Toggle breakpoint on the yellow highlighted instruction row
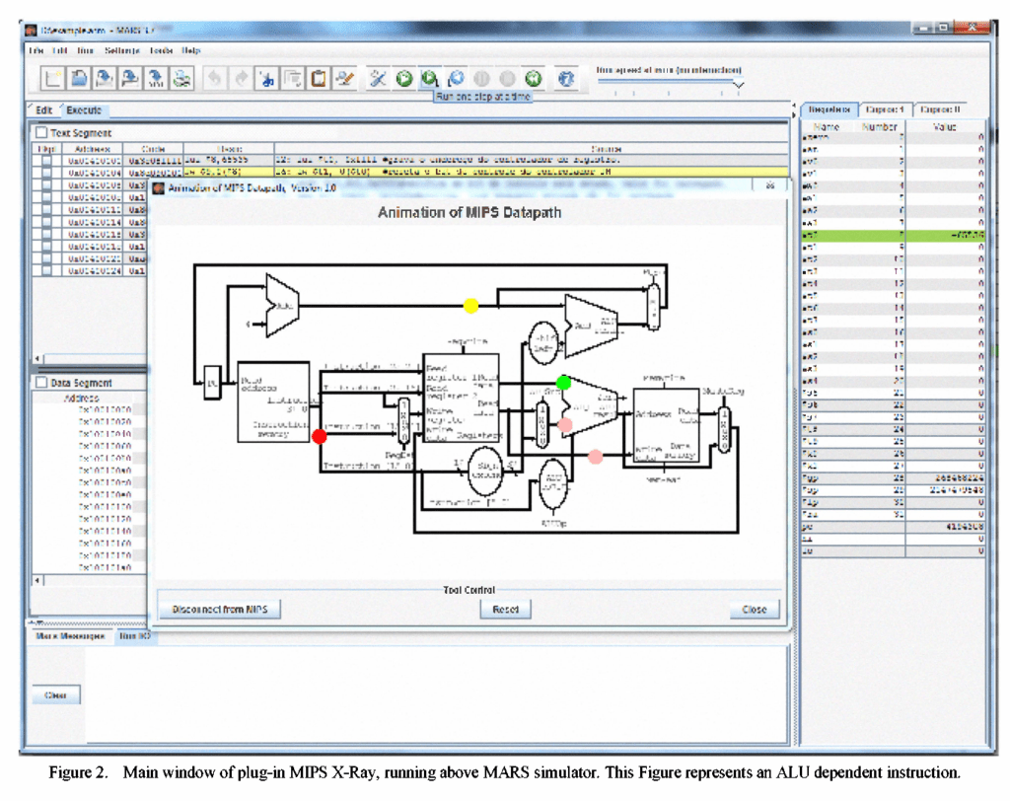 46,172
